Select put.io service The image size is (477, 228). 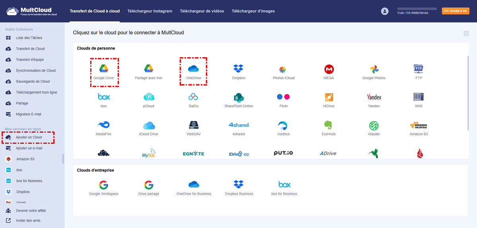click(283, 153)
